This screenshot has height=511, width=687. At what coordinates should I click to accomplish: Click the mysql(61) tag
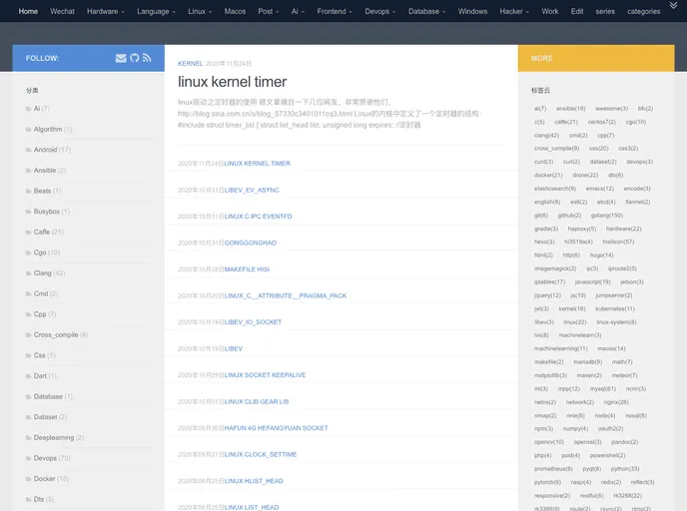[x=603, y=389]
